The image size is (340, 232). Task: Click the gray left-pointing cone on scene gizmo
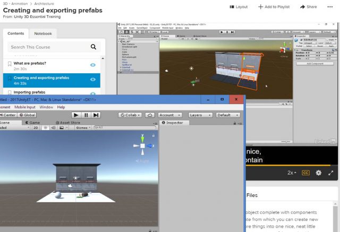[136, 146]
